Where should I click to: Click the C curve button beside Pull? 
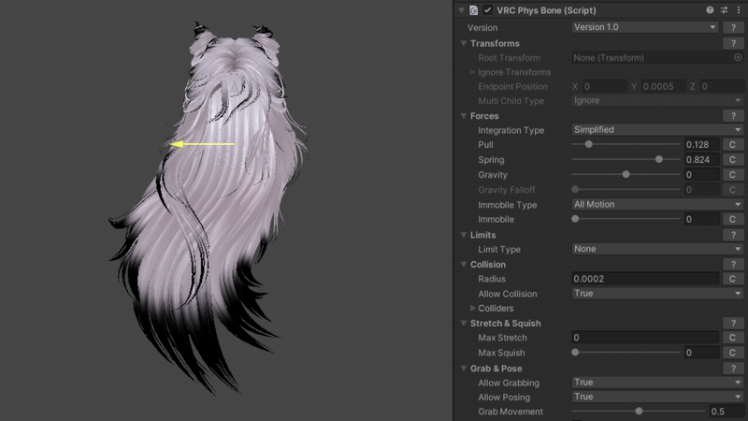(x=734, y=145)
